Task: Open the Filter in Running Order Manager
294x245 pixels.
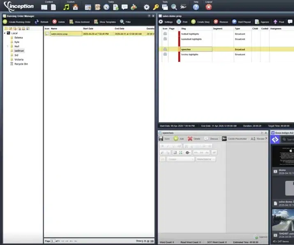Action: (x=125, y=22)
